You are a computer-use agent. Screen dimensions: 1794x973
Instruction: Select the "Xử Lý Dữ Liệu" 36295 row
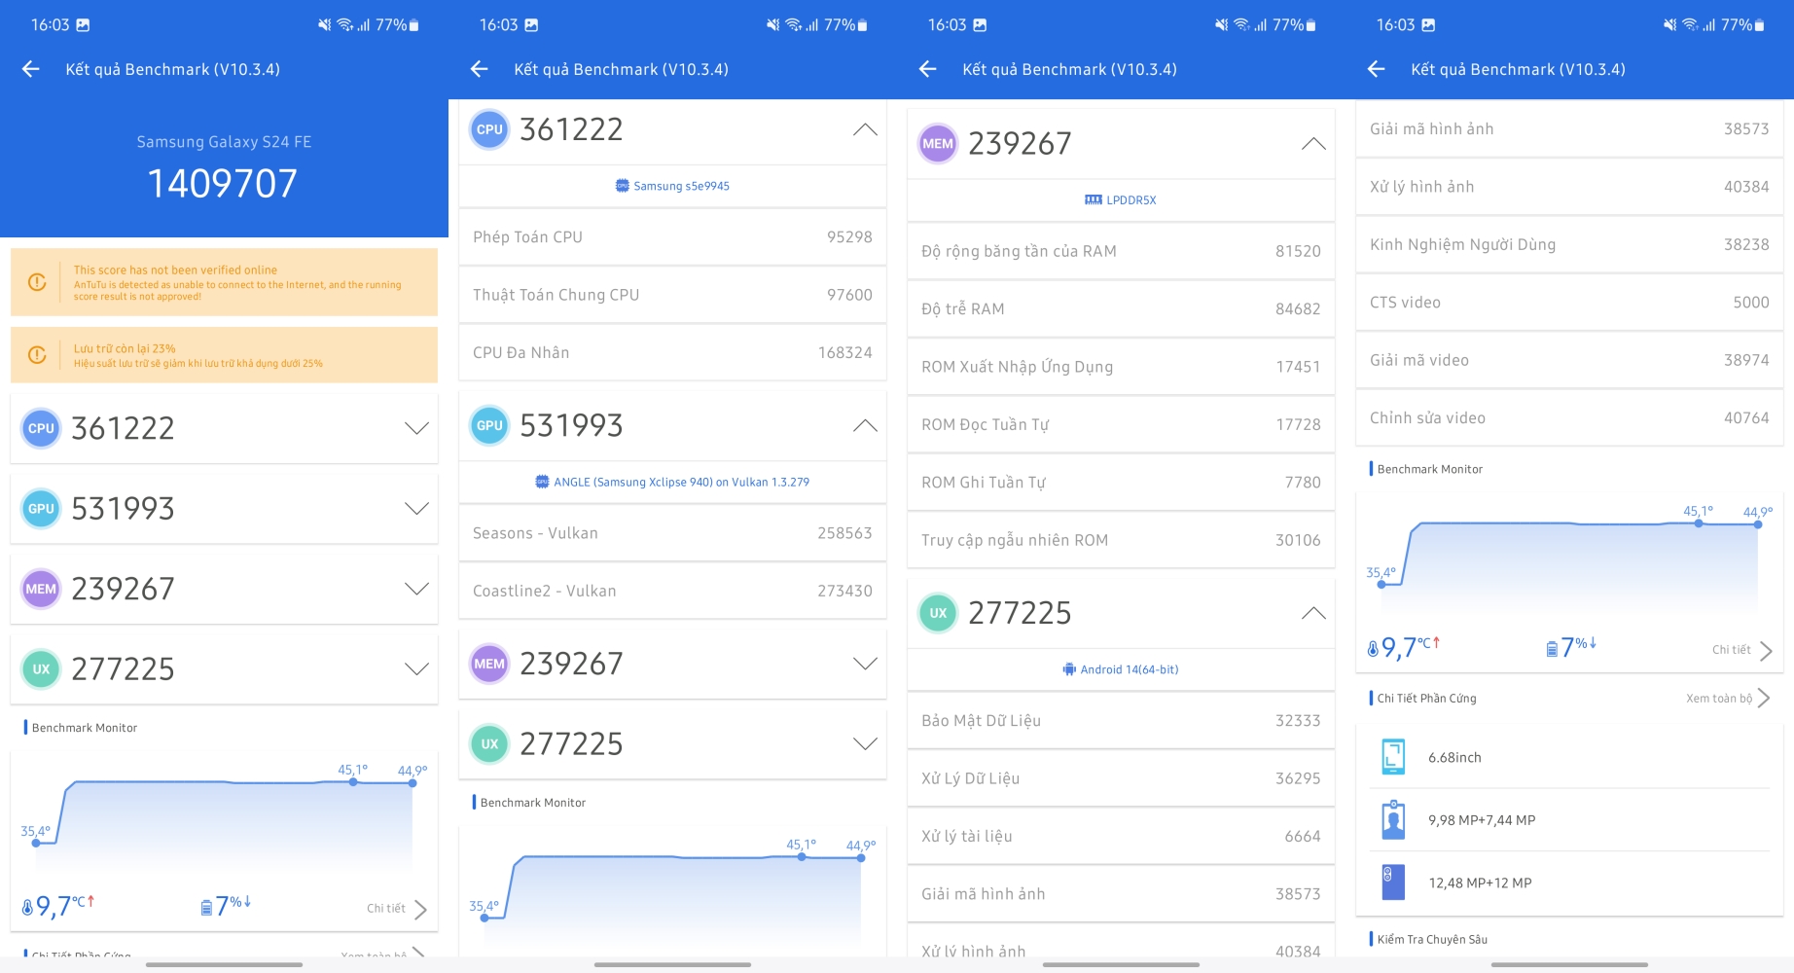[1121, 778]
